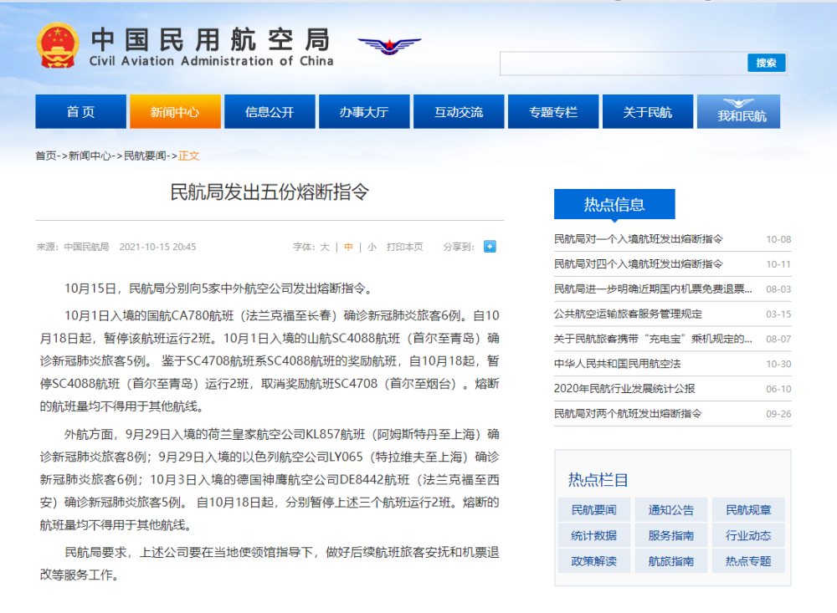Click the 搜索 search button
837x613 pixels.
click(766, 63)
